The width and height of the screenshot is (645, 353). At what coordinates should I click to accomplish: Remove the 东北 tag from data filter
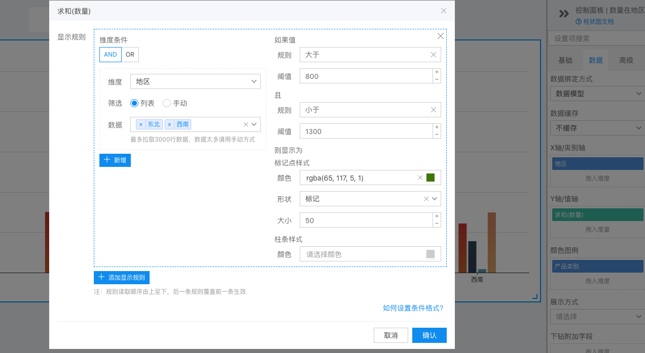point(140,124)
